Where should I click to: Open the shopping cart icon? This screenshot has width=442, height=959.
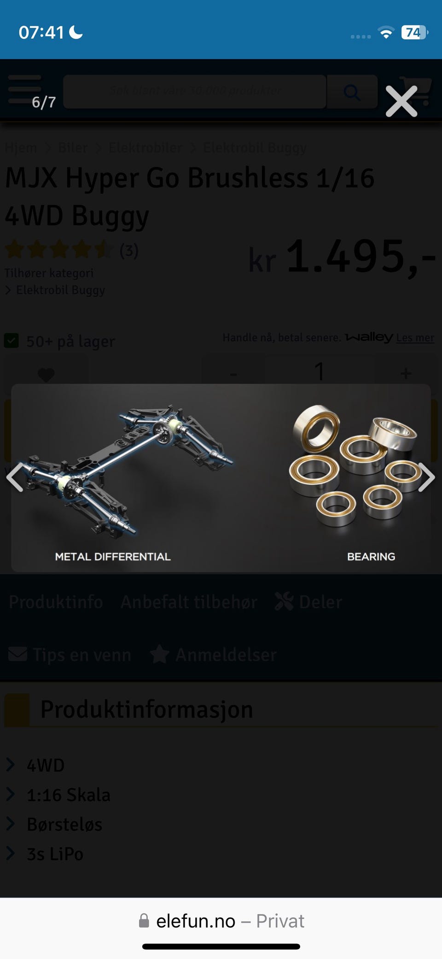point(416,91)
